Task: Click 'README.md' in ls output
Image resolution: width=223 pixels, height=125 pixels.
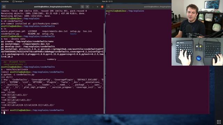Action: click(x=34, y=34)
